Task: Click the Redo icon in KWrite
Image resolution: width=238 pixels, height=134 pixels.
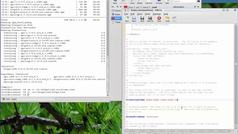Action: pyautogui.click(x=174, y=19)
